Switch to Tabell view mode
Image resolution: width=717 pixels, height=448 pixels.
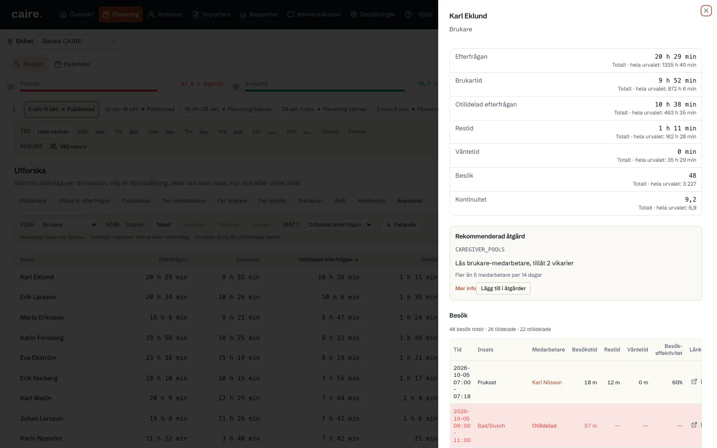pyautogui.click(x=164, y=224)
